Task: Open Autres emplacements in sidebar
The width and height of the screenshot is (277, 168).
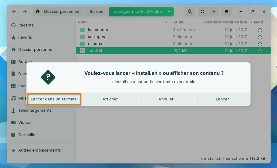Action: tap(39, 150)
